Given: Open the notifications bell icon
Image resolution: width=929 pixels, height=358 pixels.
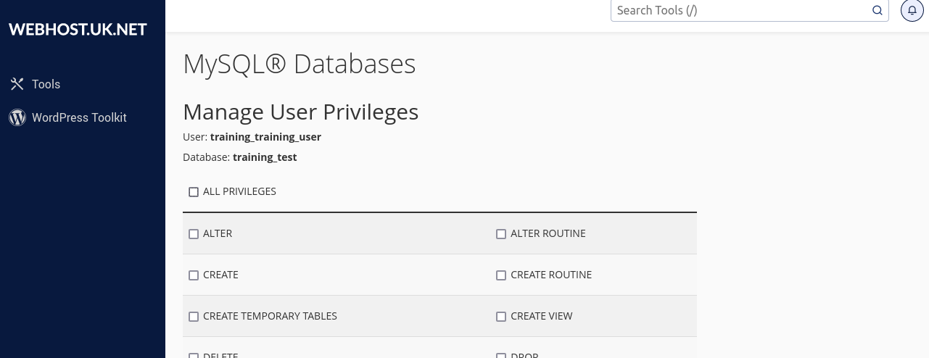Looking at the screenshot, I should point(912,10).
